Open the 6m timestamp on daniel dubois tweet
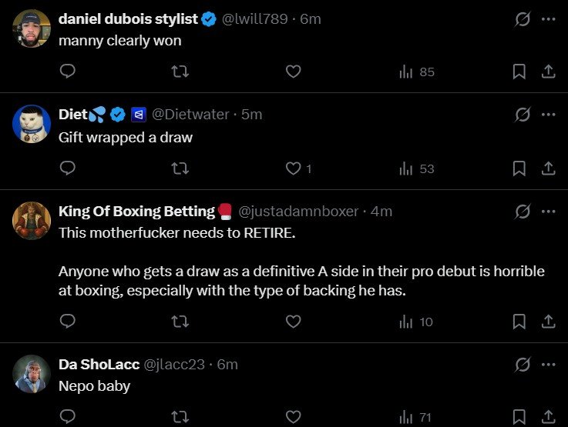Image resolution: width=568 pixels, height=427 pixels. point(311,19)
